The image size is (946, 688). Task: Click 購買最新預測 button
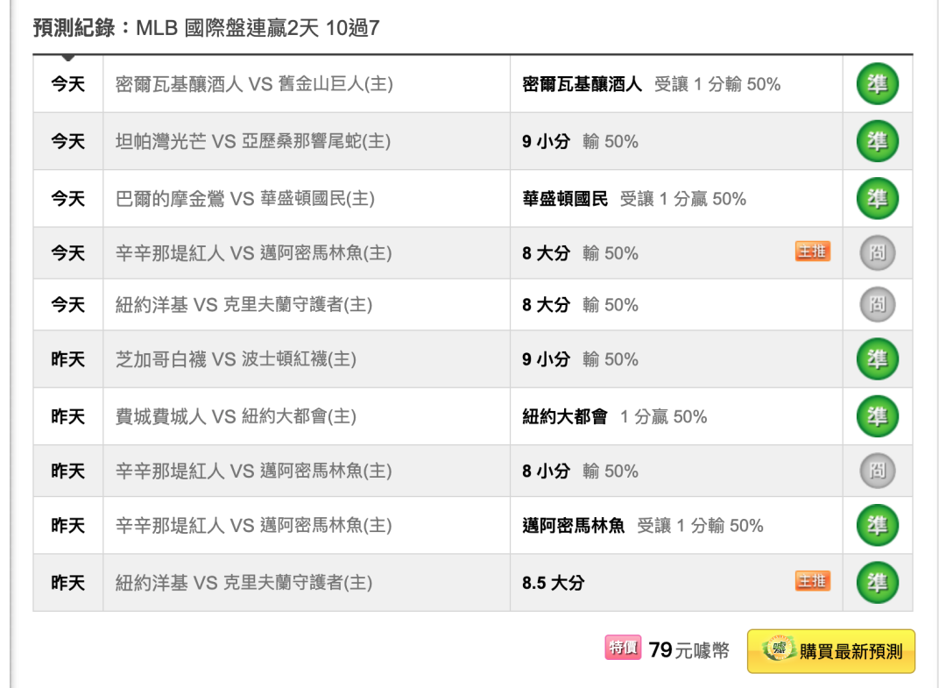coord(830,651)
